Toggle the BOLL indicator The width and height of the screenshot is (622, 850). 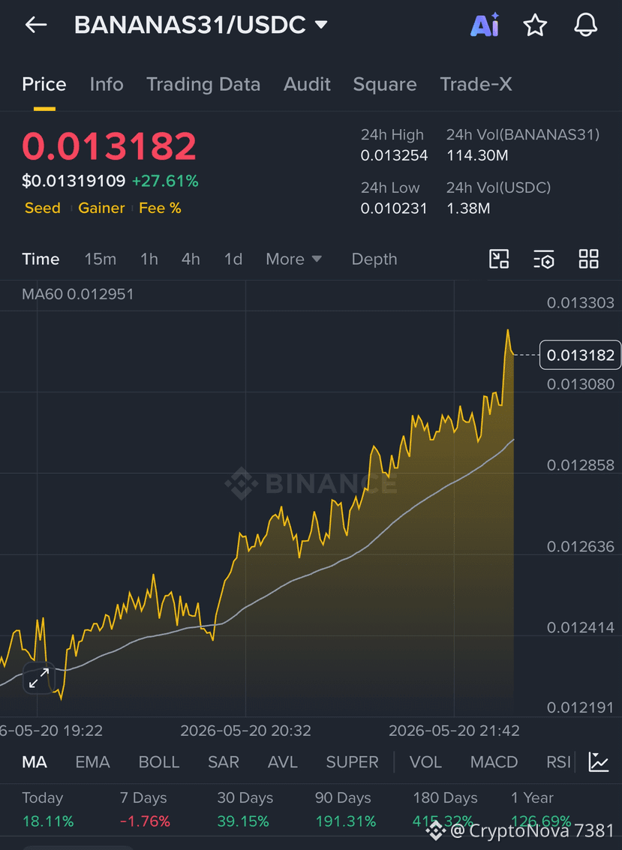point(159,762)
